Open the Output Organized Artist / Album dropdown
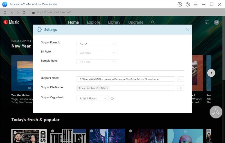This screenshot has height=143, width=225. (x=93, y=98)
